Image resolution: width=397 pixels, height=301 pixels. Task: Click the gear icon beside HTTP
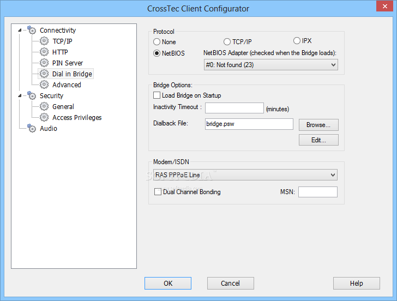point(44,52)
